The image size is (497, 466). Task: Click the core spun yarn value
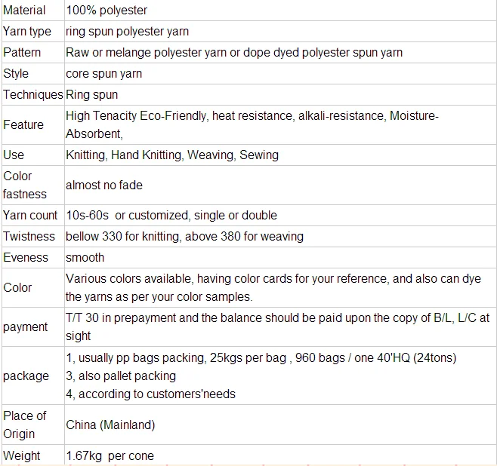(103, 73)
